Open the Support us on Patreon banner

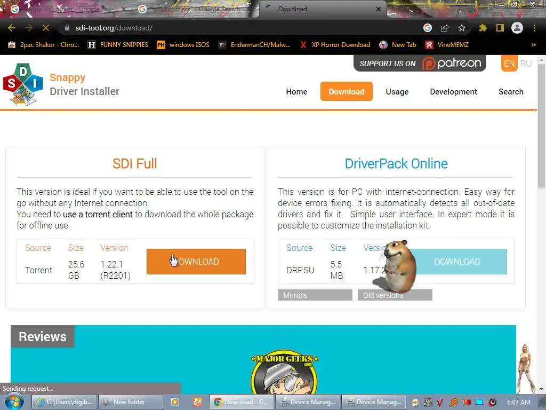pyautogui.click(x=420, y=63)
